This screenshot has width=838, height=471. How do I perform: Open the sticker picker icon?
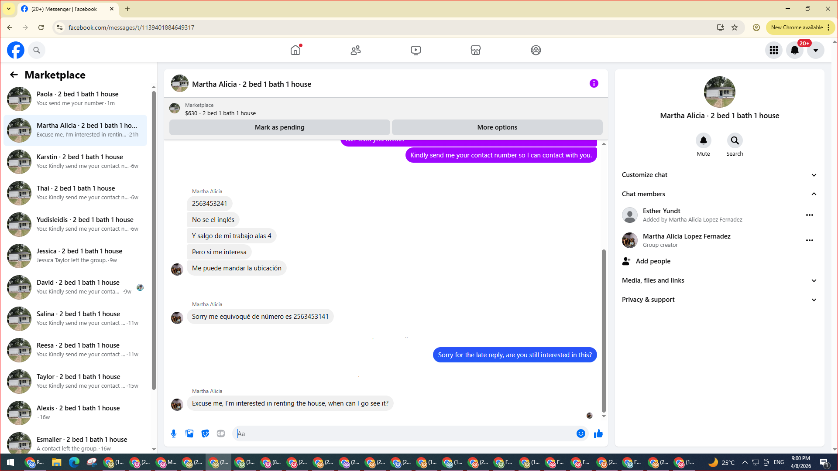click(x=205, y=433)
